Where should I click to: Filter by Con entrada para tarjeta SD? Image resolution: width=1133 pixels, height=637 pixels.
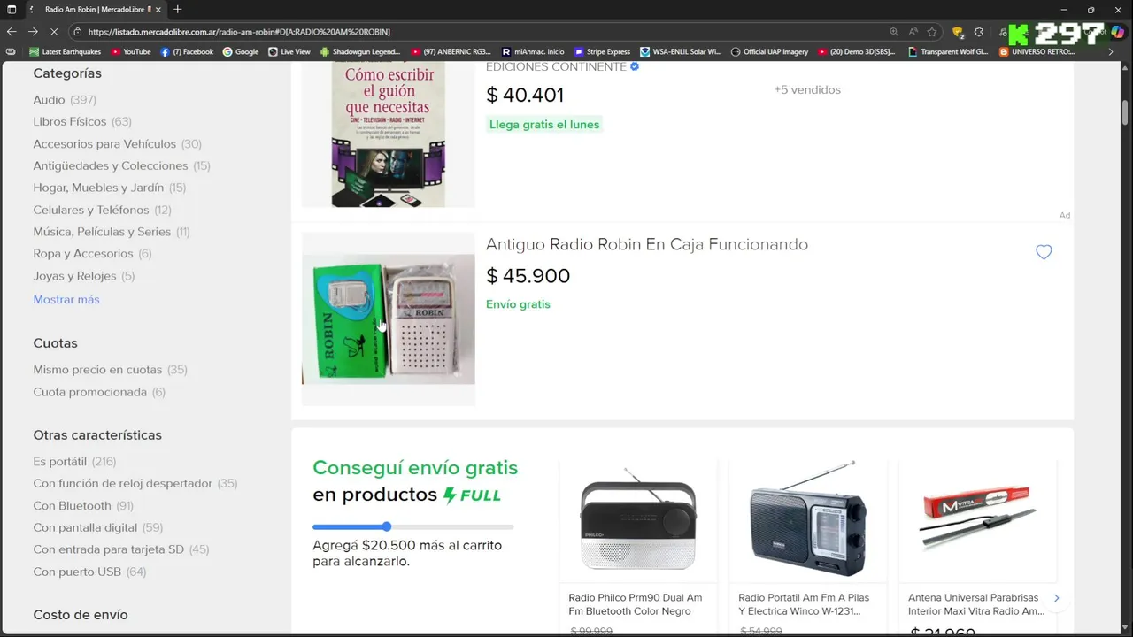(121, 549)
